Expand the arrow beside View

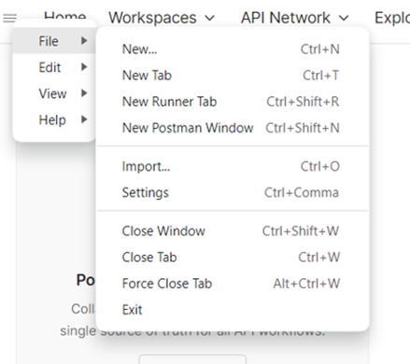click(x=84, y=93)
